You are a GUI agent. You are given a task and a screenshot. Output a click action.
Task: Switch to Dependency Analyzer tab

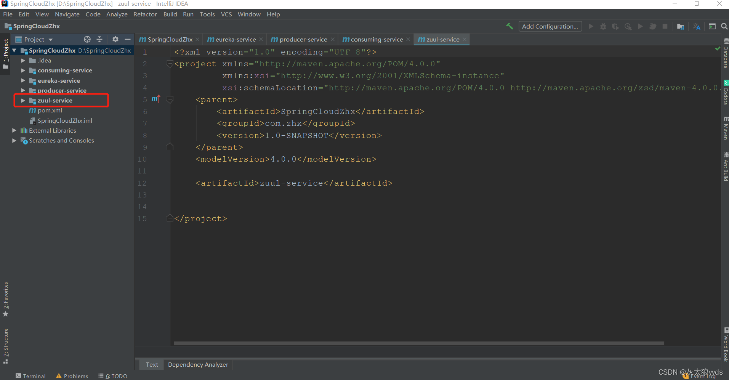pyautogui.click(x=198, y=364)
